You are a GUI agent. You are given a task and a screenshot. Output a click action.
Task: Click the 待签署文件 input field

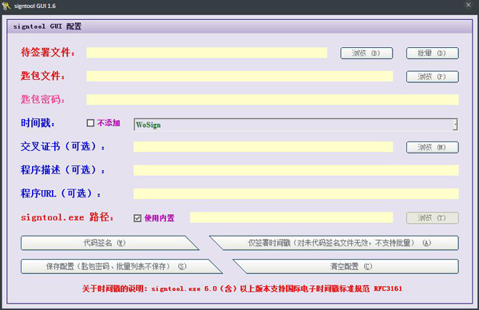click(x=207, y=53)
